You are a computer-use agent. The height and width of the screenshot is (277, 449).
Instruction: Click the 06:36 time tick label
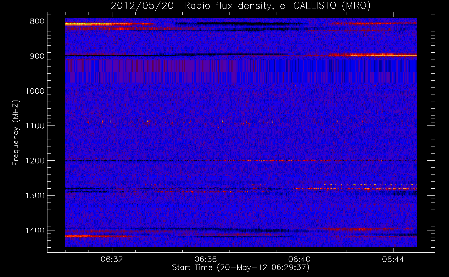click(206, 260)
